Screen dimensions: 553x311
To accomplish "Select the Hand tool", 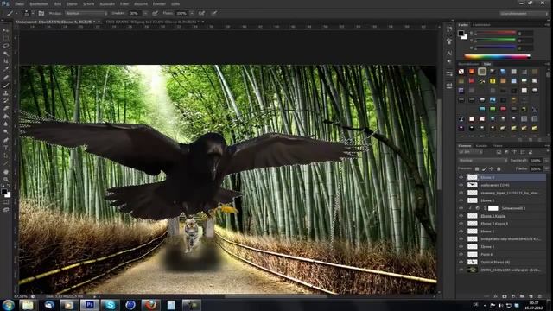I will 6,172.
